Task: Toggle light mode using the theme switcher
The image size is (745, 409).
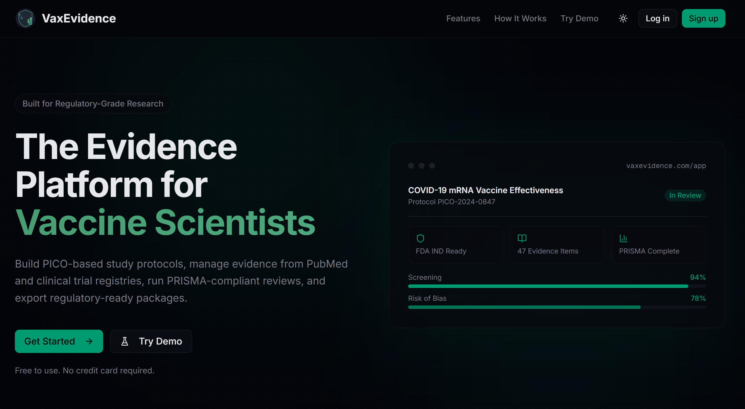Action: point(623,18)
